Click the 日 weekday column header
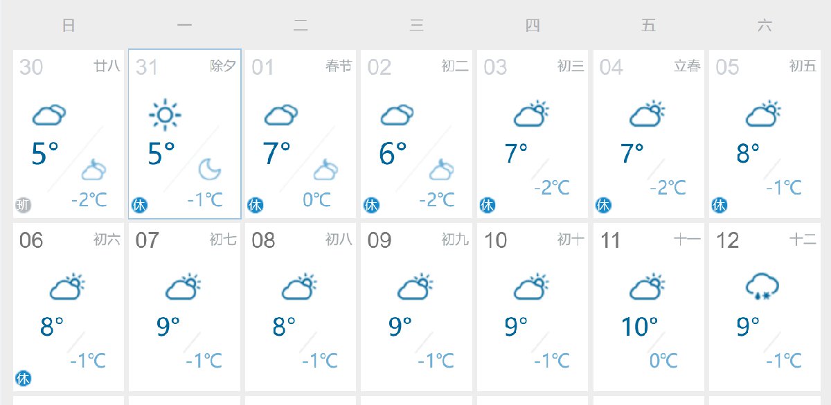 (69, 26)
